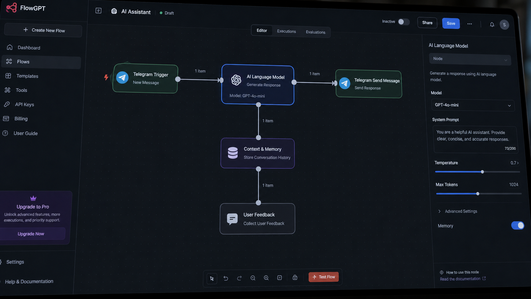This screenshot has height=299, width=531.
Task: Click the API Keys key icon
Action: (x=6, y=104)
